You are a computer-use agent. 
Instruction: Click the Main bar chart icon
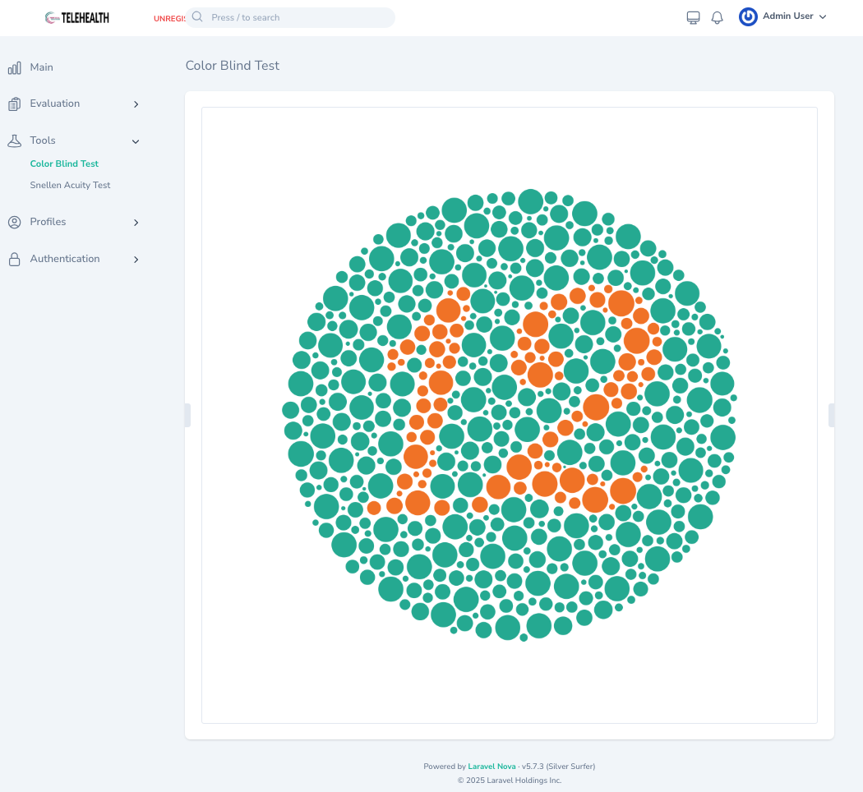14,67
